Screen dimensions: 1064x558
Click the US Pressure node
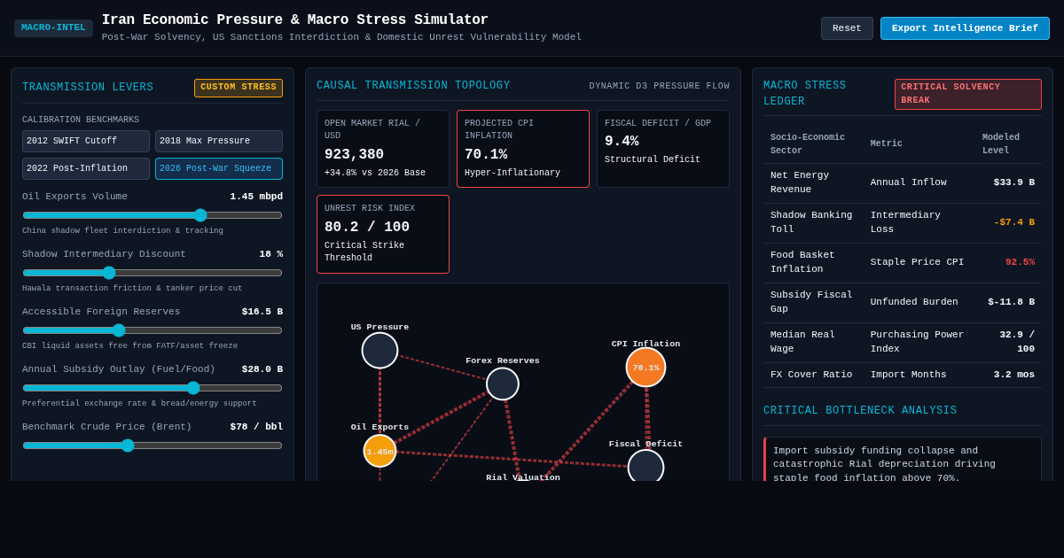(x=379, y=351)
